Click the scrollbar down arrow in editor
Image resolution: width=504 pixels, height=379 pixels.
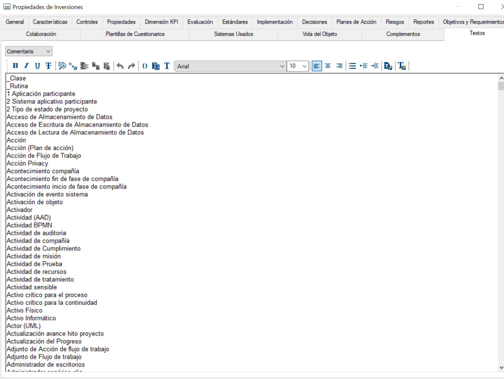501,367
